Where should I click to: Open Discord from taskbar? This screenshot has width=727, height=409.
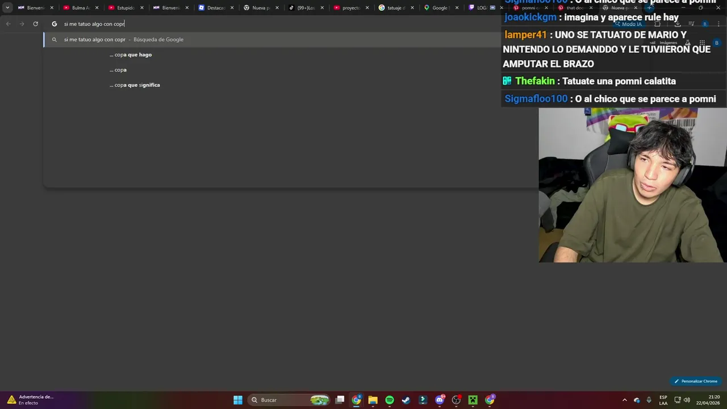440,400
